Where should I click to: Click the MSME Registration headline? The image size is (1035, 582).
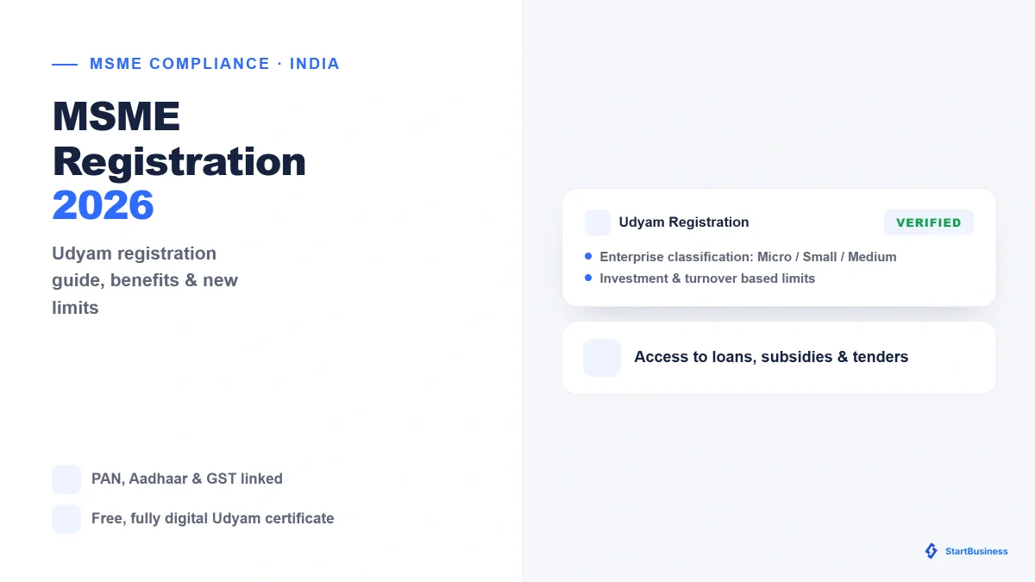[179, 139]
